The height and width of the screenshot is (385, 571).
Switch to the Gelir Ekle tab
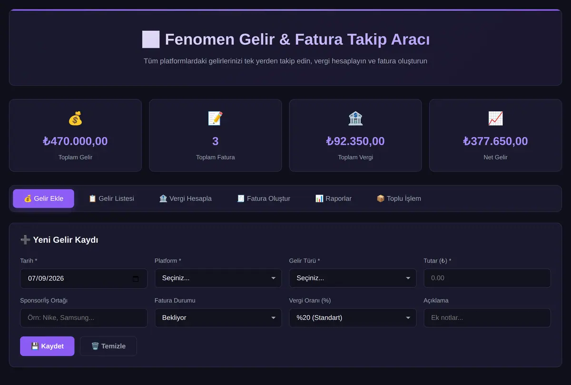pos(43,198)
